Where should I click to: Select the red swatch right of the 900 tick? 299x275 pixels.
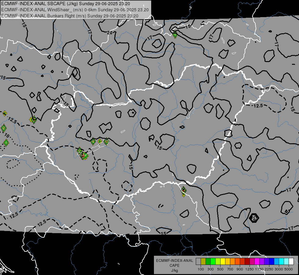242,261
